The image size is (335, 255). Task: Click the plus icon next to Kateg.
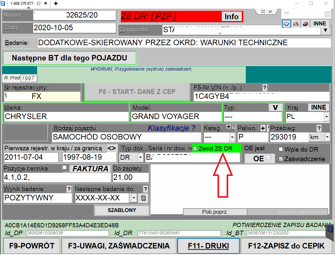230,127
